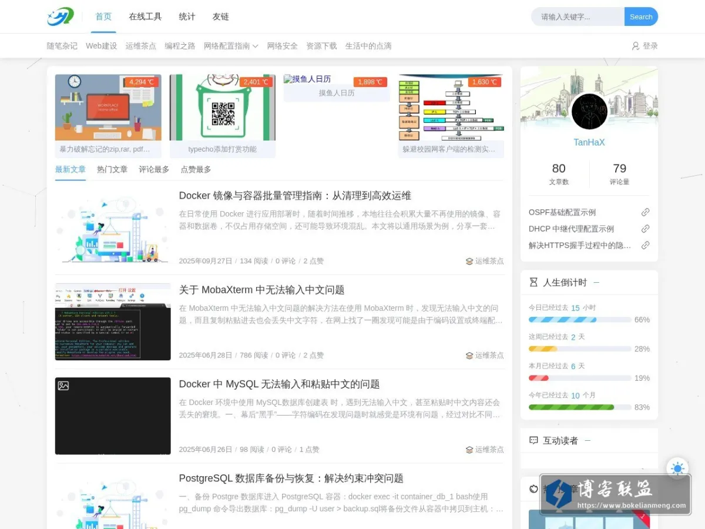Collapse the 人生倒计时 widget with minus
The height and width of the screenshot is (529, 705).
(596, 282)
